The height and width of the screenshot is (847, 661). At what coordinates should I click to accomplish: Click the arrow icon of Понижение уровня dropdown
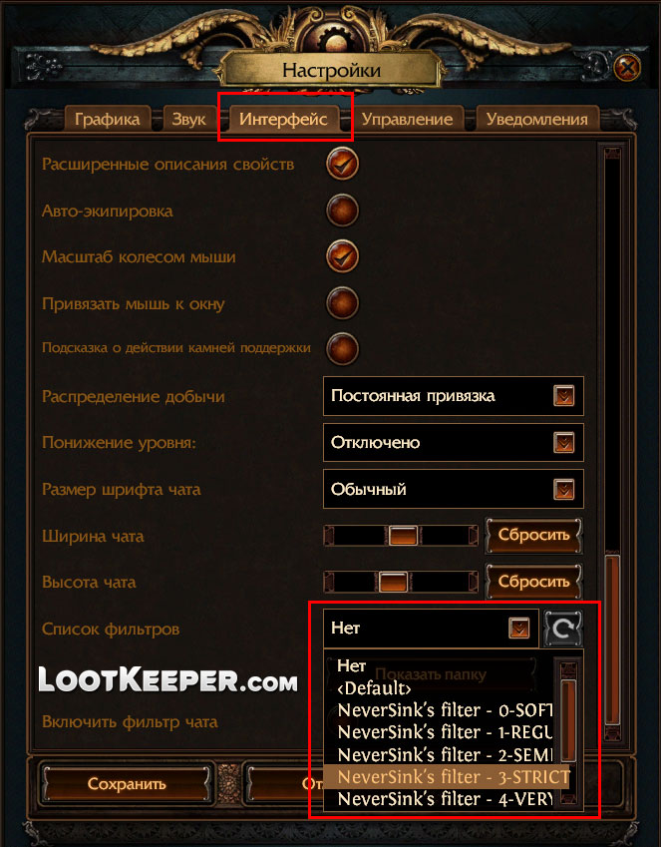[x=564, y=443]
